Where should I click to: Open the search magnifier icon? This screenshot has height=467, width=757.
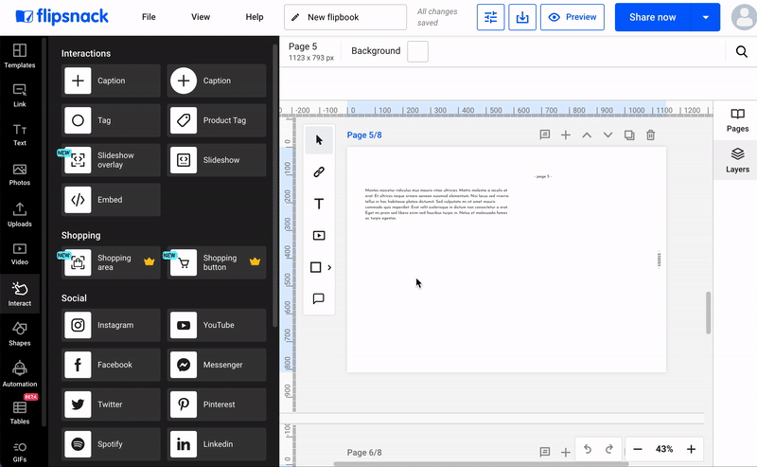pyautogui.click(x=742, y=52)
